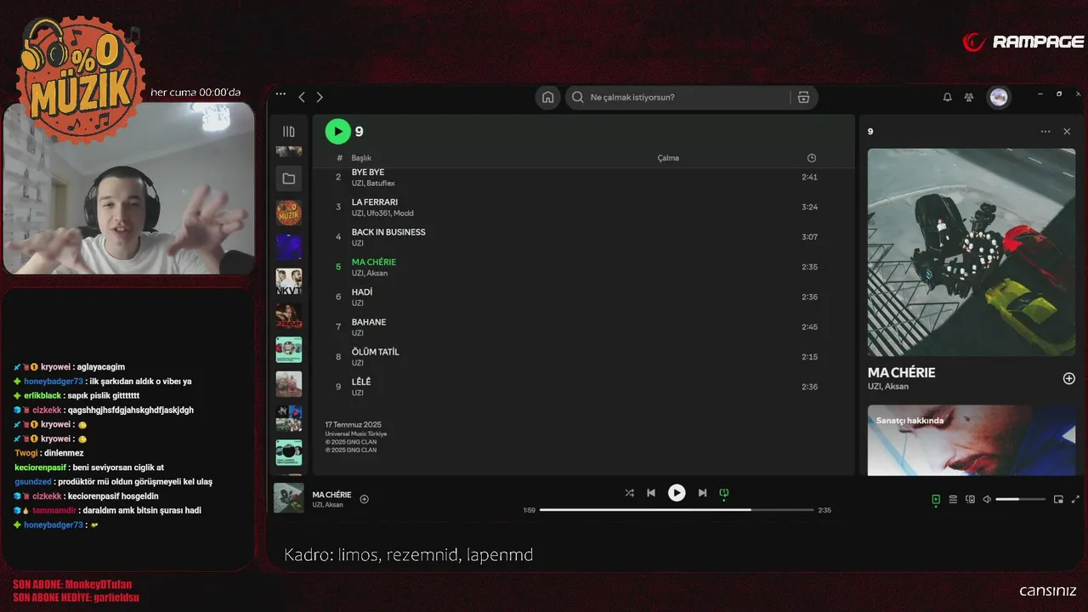Open connect to a device icon
Screen dimensions: 1088x612
point(970,500)
